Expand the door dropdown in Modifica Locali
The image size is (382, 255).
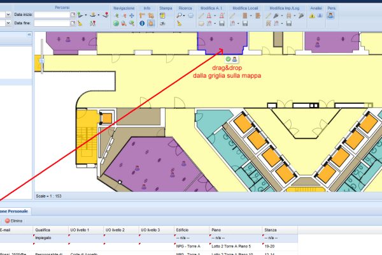click(x=251, y=15)
